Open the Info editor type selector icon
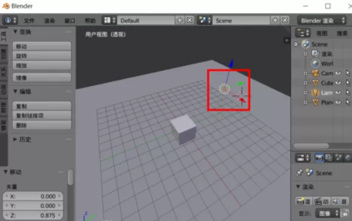The width and height of the screenshot is (352, 221). [x=10, y=21]
